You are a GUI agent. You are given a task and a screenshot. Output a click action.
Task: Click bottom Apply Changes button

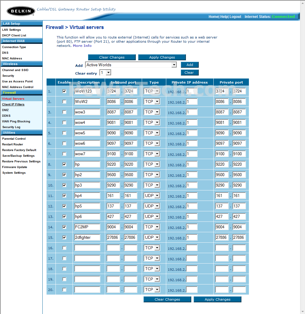[x=218, y=299]
